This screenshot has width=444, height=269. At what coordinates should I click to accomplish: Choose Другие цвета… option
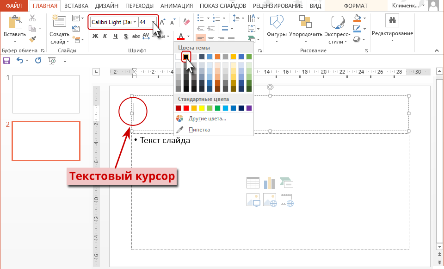click(207, 119)
